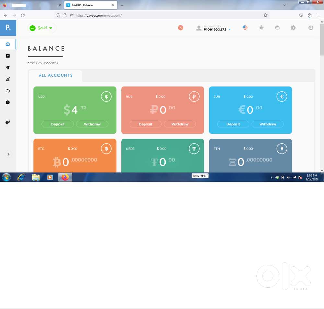The width and height of the screenshot is (324, 309).
Task: Expand the sidebar with the chevron arrow
Action: pos(8,154)
